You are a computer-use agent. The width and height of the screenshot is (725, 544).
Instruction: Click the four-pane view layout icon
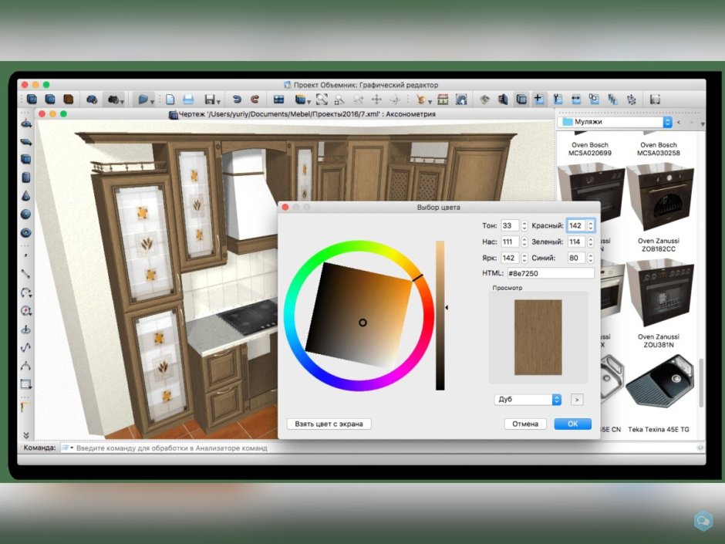coord(278,100)
